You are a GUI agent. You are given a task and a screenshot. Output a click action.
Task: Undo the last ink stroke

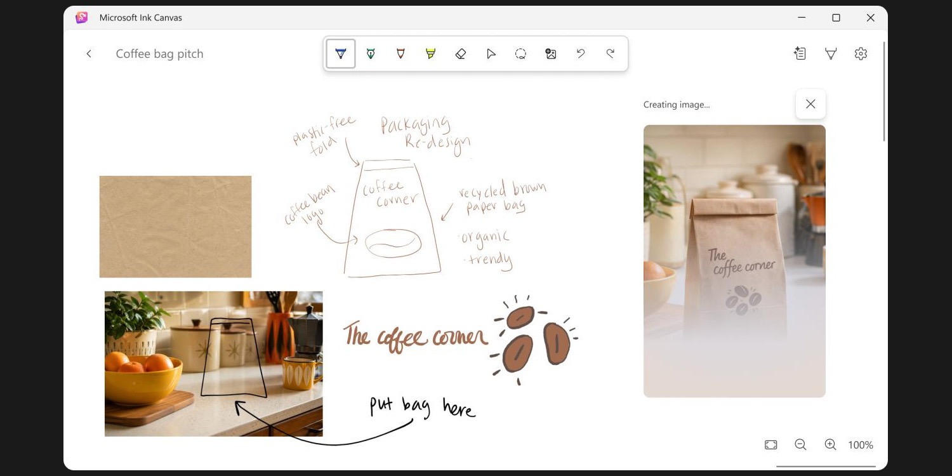580,54
